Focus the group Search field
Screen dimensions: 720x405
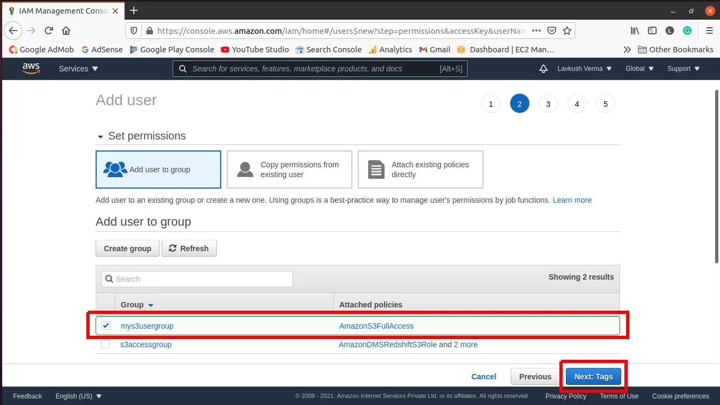(x=197, y=279)
